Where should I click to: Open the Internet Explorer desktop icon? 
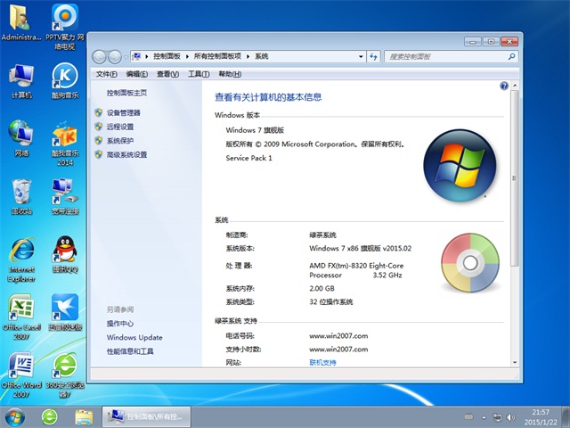pos(20,251)
